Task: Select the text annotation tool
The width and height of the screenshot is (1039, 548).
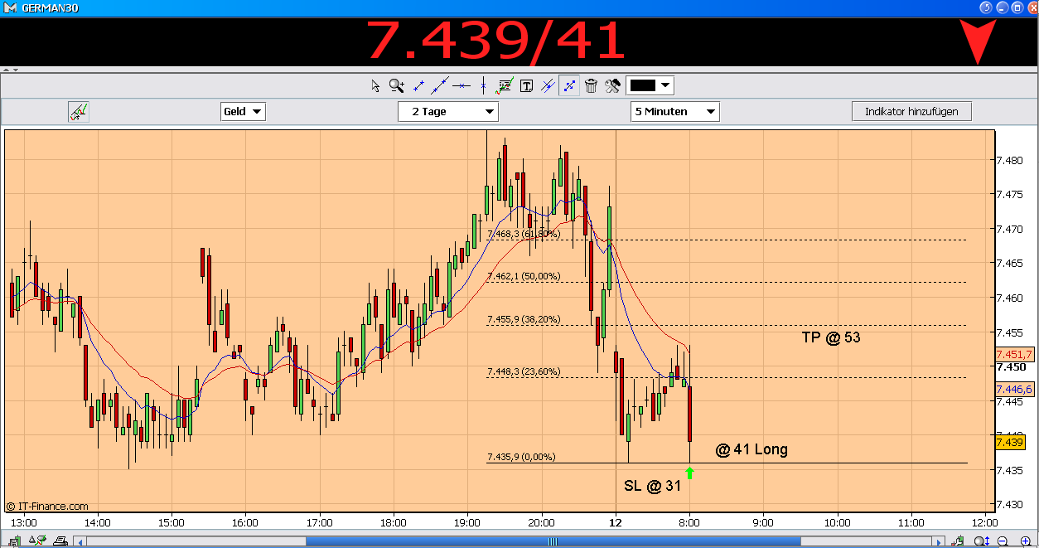Action: [526, 85]
